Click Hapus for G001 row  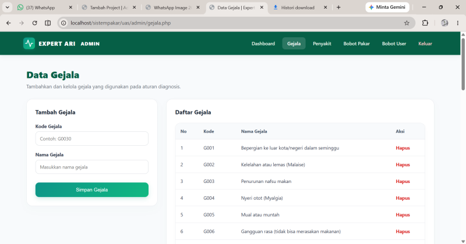pyautogui.click(x=403, y=148)
